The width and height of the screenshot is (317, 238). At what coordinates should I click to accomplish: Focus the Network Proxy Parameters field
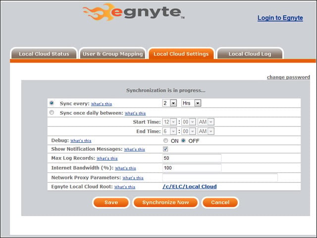220,178
